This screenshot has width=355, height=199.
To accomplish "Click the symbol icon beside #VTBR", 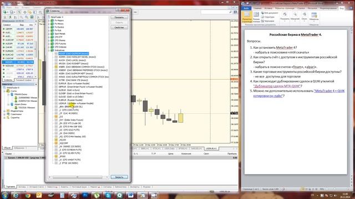I will (56, 80).
